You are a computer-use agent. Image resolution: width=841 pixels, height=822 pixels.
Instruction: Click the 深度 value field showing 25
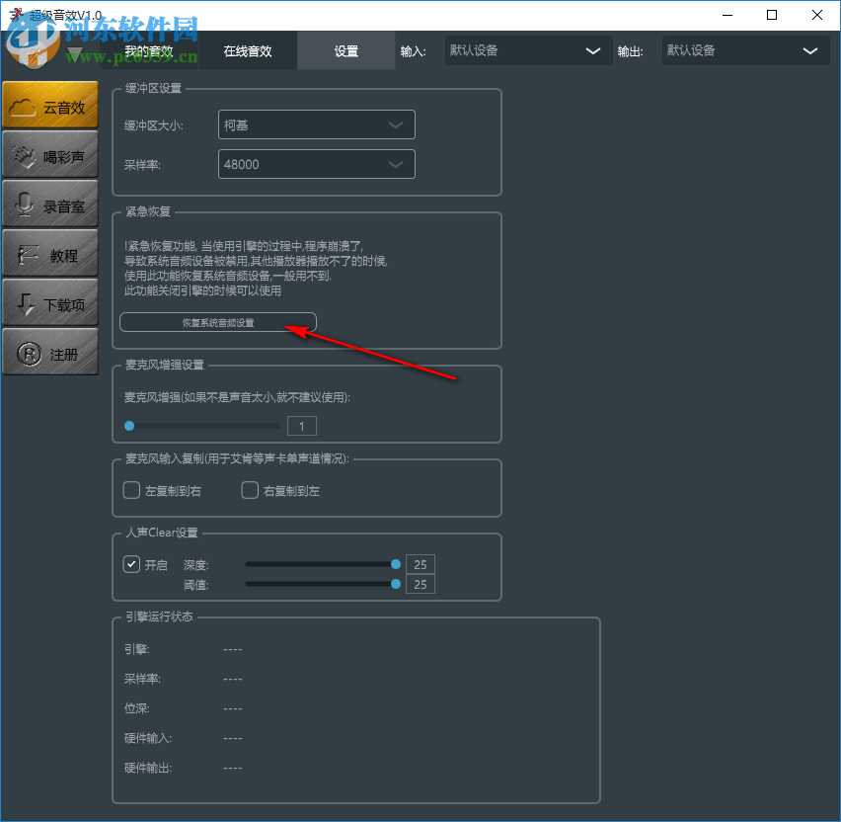tap(420, 564)
